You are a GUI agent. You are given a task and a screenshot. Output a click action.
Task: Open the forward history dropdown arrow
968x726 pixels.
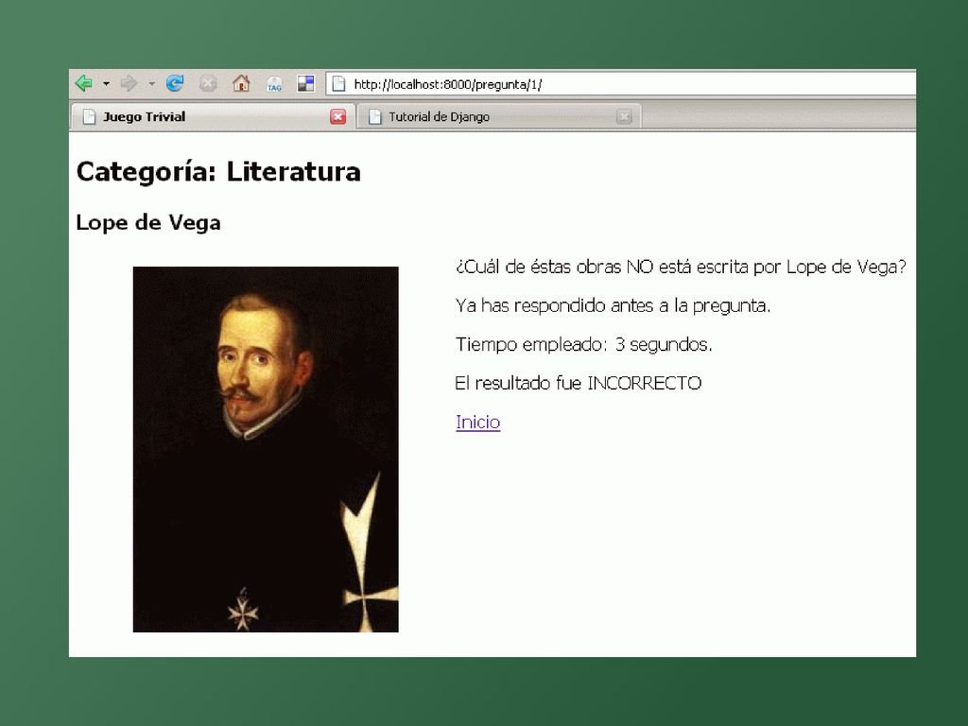(152, 83)
